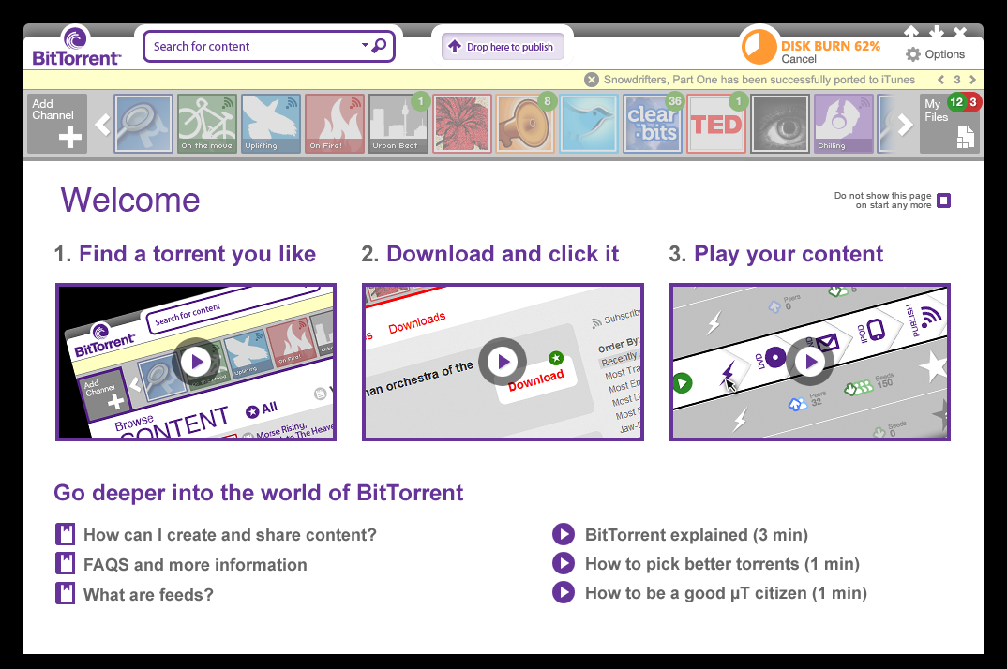This screenshot has width=1007, height=669.
Task: Click Go deeper into the world heading
Action: point(258,493)
